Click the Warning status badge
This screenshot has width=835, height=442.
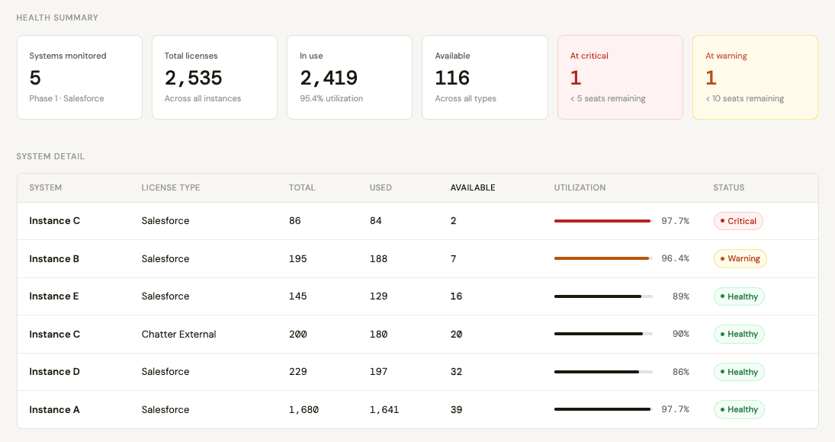(740, 258)
